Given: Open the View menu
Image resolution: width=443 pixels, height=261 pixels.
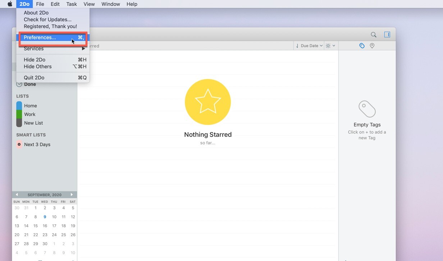Looking at the screenshot, I should click(x=89, y=4).
